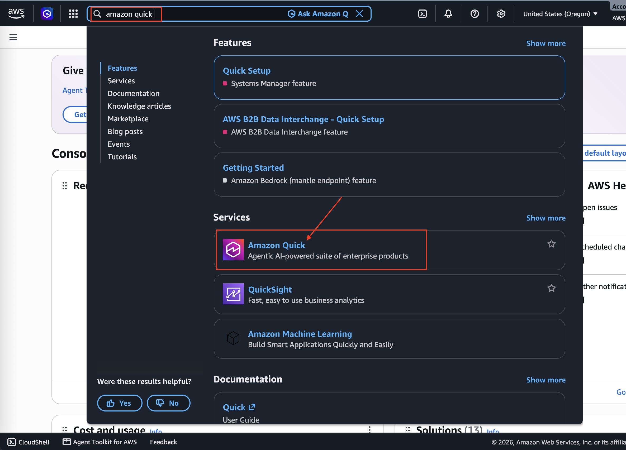Favorite QuickSight with the star

pos(551,288)
